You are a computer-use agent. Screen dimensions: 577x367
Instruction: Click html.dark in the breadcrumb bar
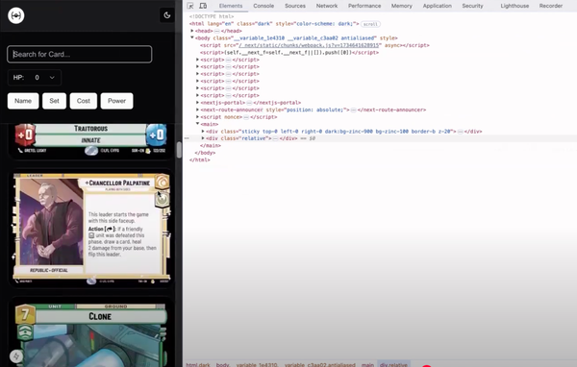(198, 365)
